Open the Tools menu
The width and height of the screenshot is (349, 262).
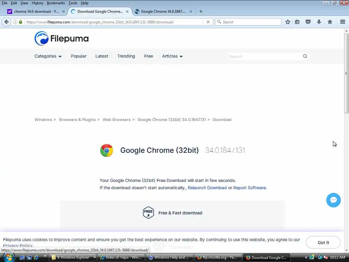click(x=73, y=3)
